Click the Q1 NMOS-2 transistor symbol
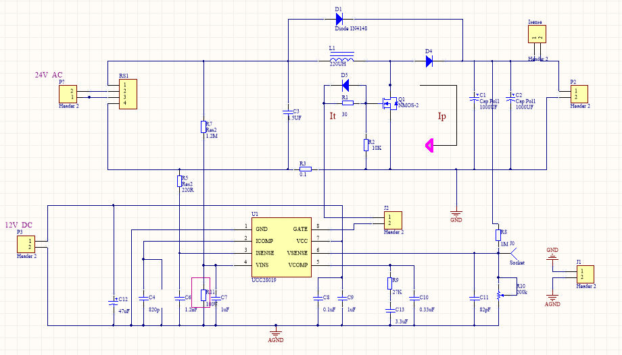This screenshot has width=622, height=355. pyautogui.click(x=390, y=103)
